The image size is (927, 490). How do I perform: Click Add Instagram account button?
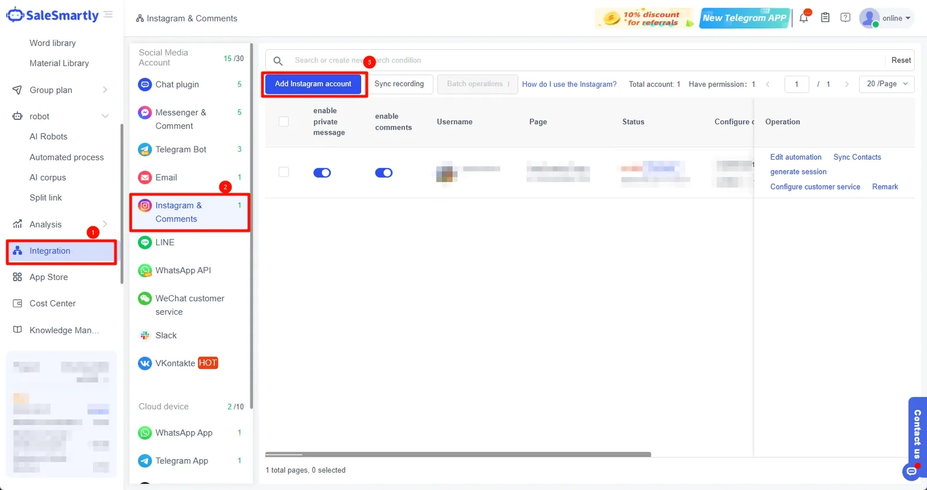(313, 84)
